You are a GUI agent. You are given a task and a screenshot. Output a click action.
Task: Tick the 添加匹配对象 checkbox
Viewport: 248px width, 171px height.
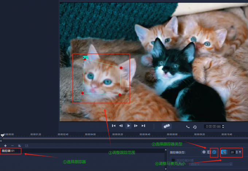click(x=173, y=160)
